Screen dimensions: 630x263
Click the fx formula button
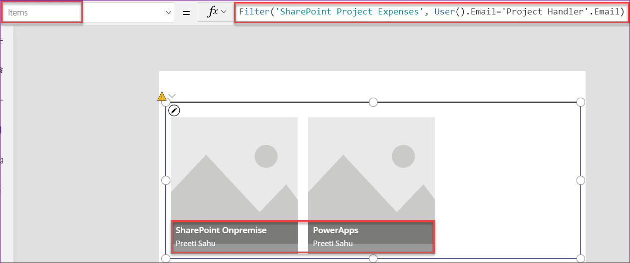(x=213, y=12)
